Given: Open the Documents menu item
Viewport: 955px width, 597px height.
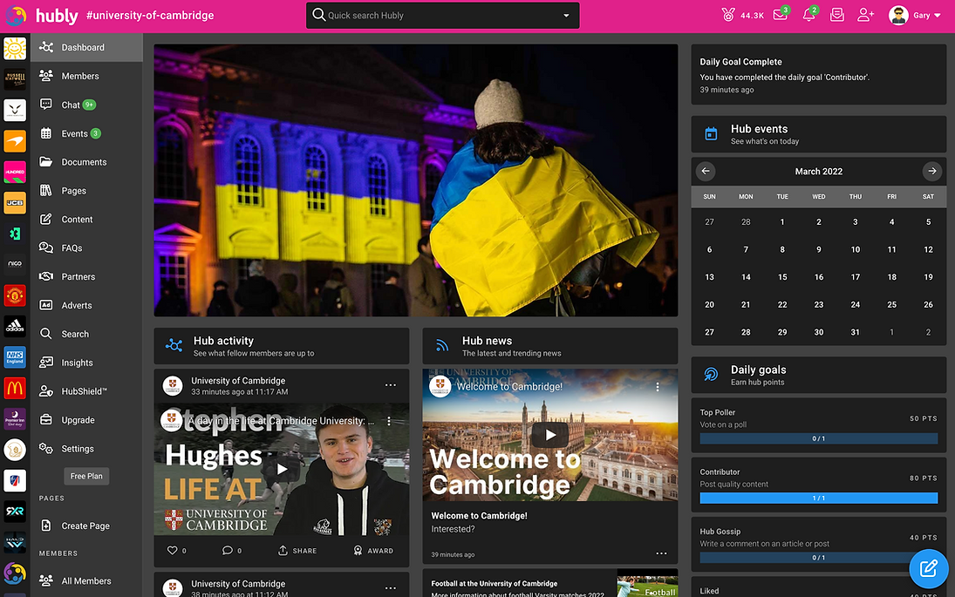Looking at the screenshot, I should [x=86, y=162].
